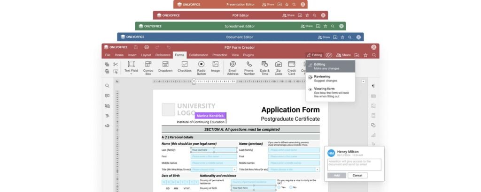Open shape settings in right sidebar
The image size is (481, 192).
point(373,126)
